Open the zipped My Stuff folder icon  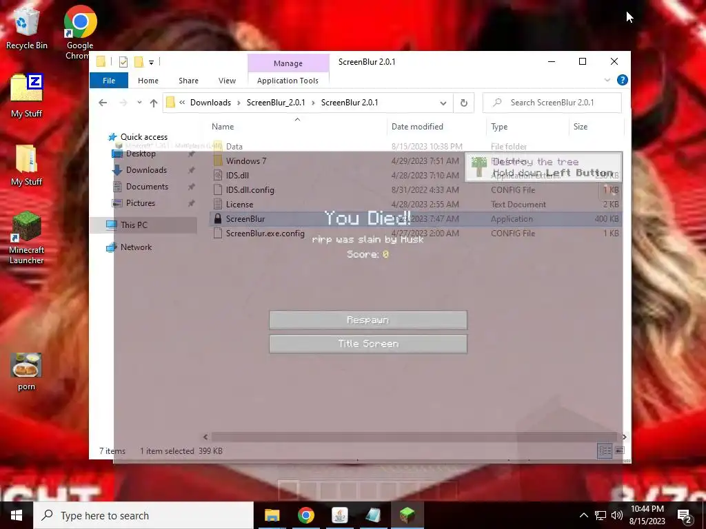pos(27,96)
